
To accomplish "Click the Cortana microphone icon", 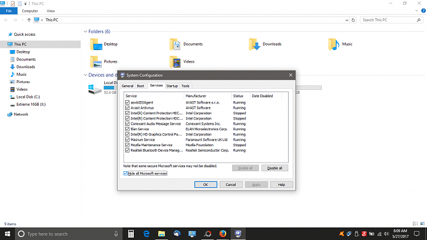I will coord(116,234).
